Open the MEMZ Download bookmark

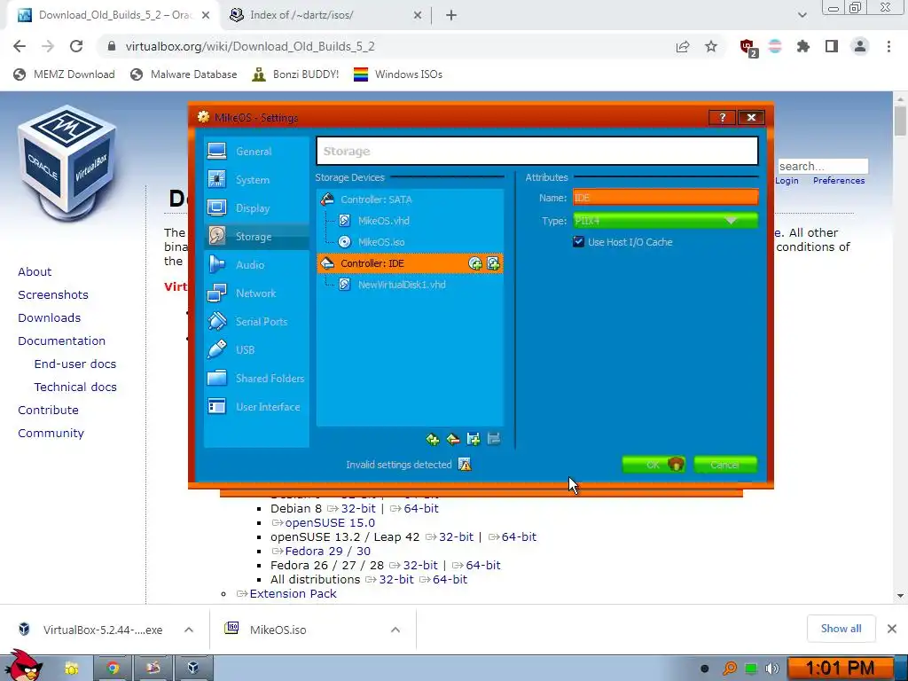click(x=64, y=74)
